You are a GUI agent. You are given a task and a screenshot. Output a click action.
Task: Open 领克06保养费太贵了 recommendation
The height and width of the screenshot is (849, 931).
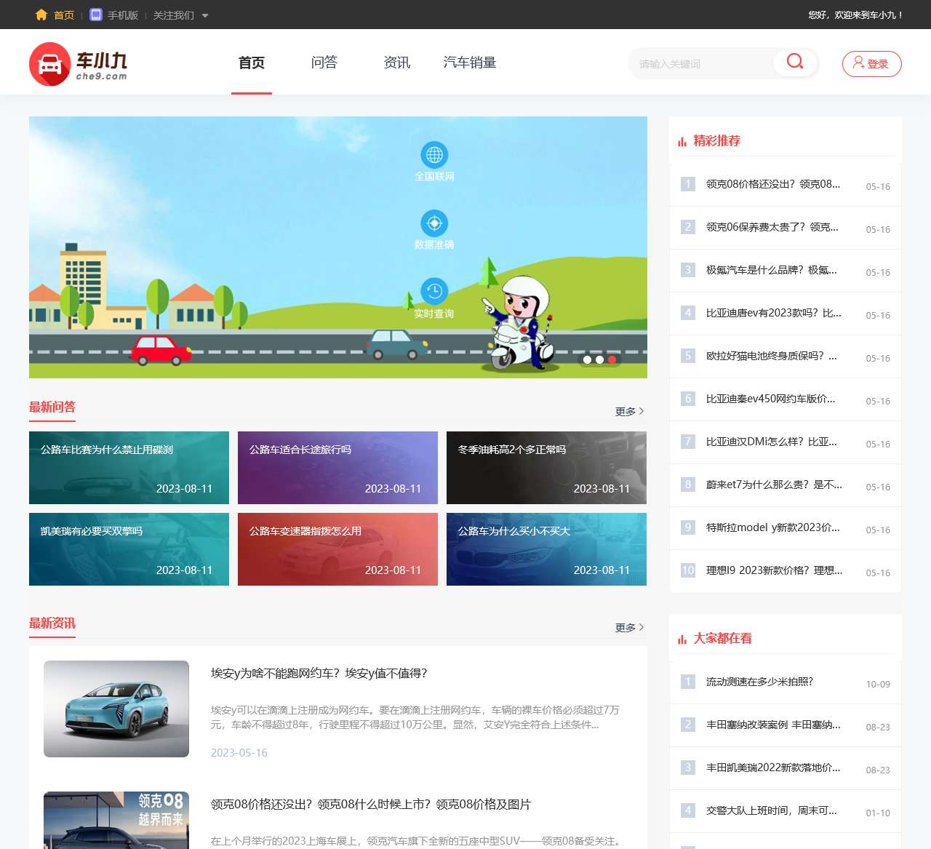(x=772, y=227)
